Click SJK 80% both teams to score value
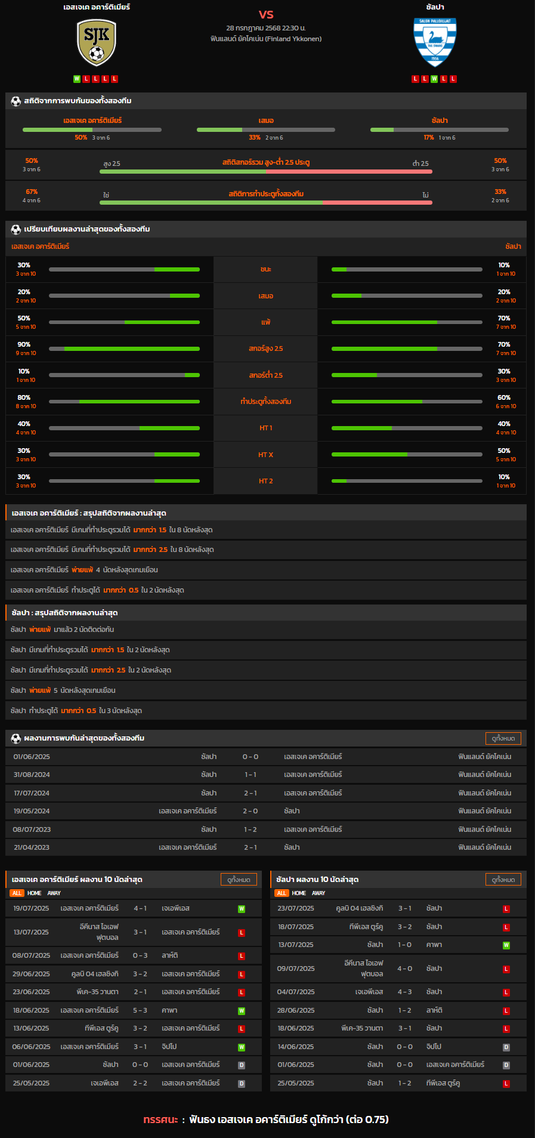Viewport: 535px width, 1138px height. (x=24, y=397)
